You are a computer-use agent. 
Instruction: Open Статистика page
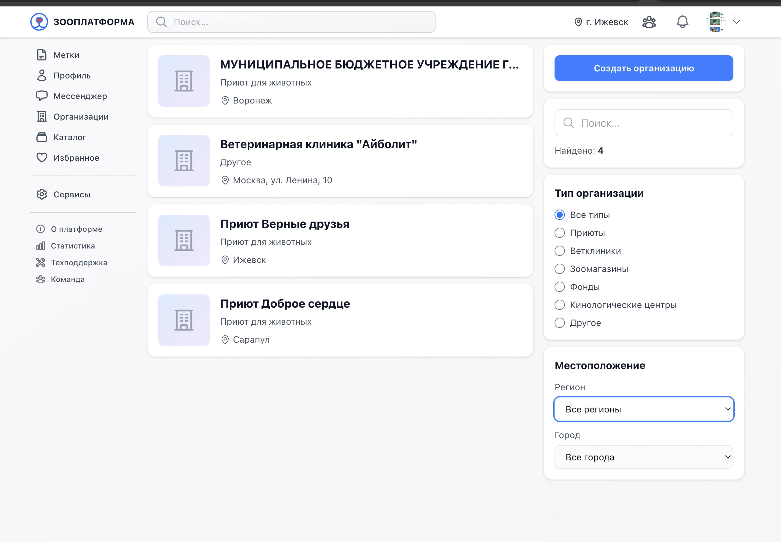(72, 246)
